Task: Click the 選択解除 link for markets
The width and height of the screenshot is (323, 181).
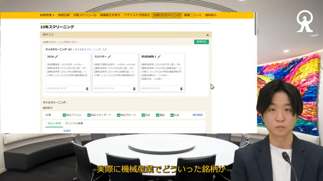Action: tap(197, 115)
